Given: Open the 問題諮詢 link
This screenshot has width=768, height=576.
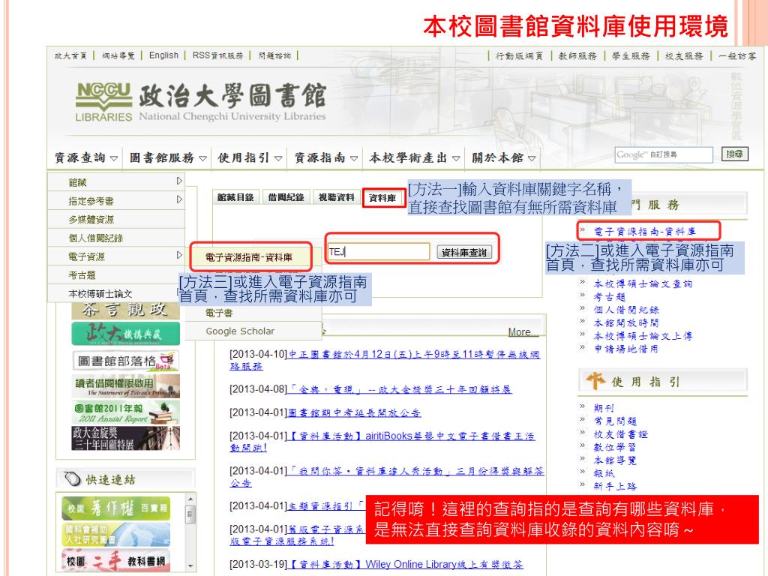Looking at the screenshot, I should click(274, 55).
